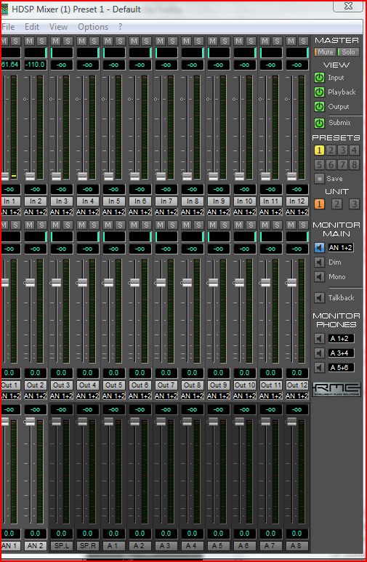Open the View menu

pos(58,27)
